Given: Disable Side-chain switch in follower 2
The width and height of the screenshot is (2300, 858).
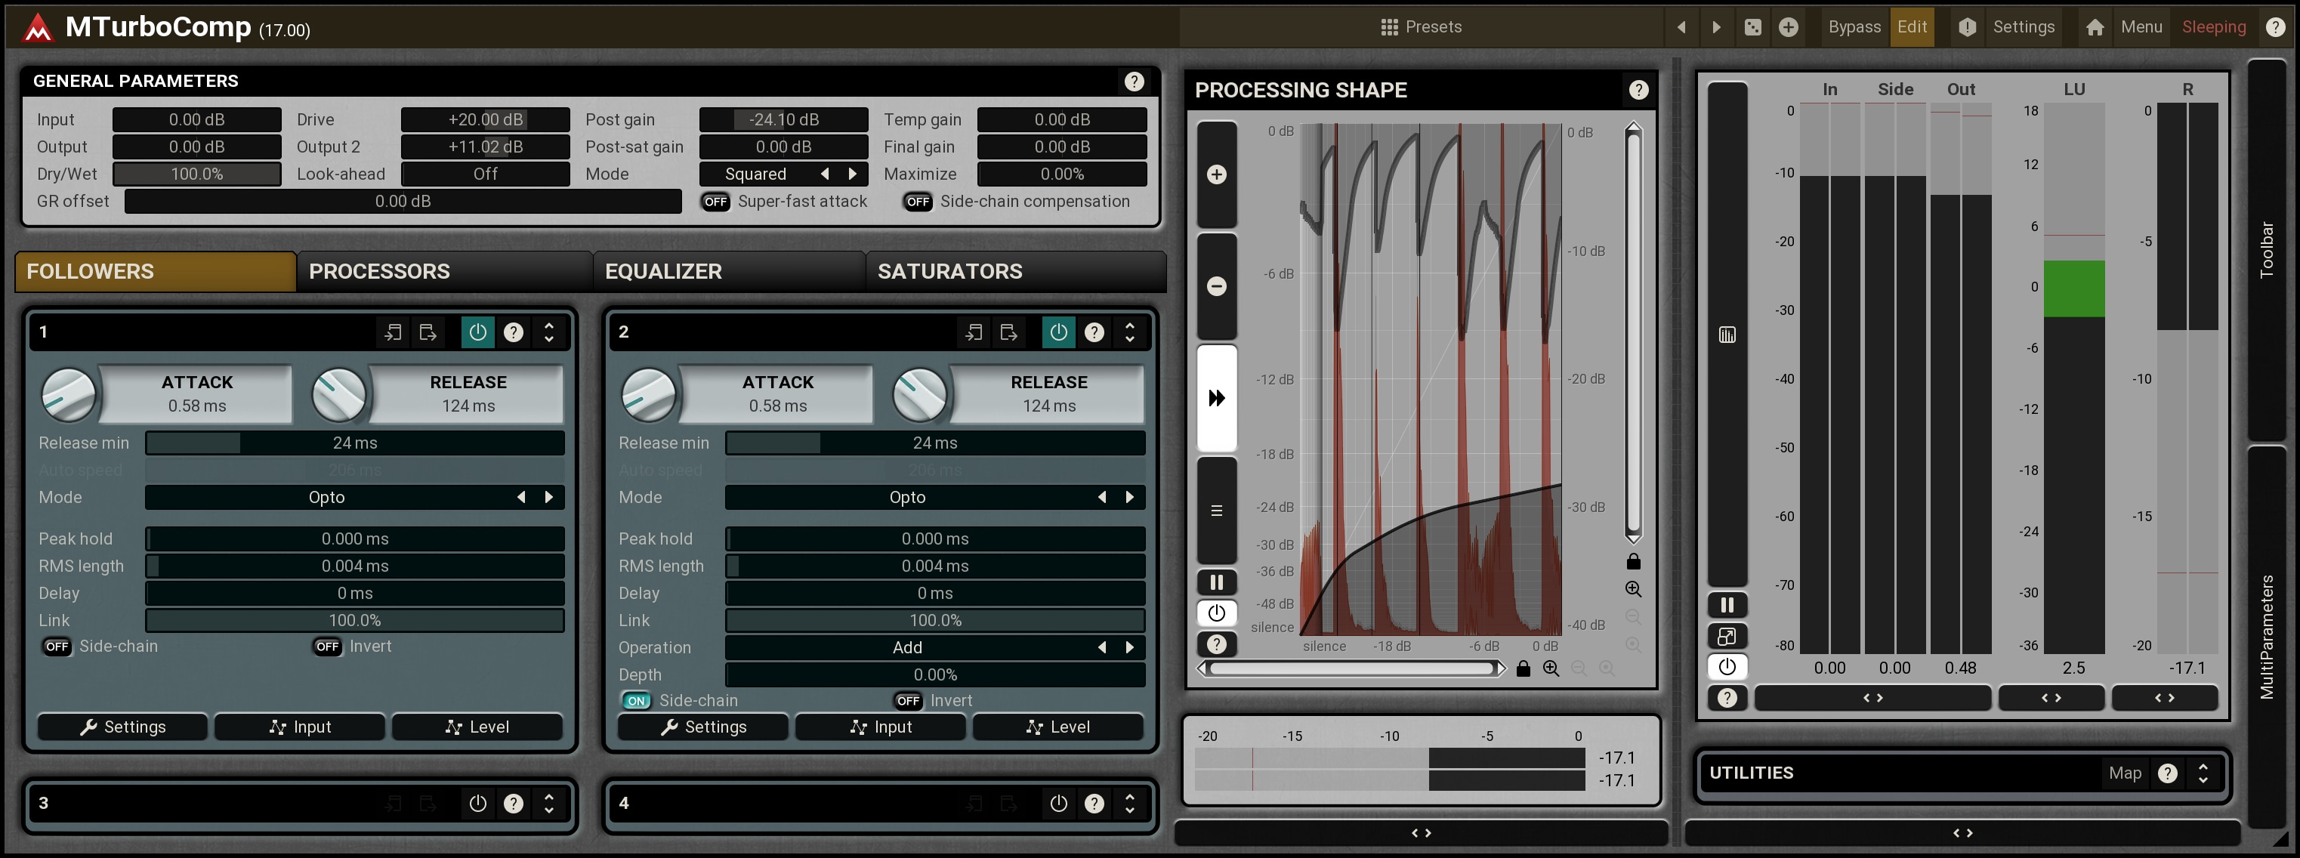Looking at the screenshot, I should 636,701.
